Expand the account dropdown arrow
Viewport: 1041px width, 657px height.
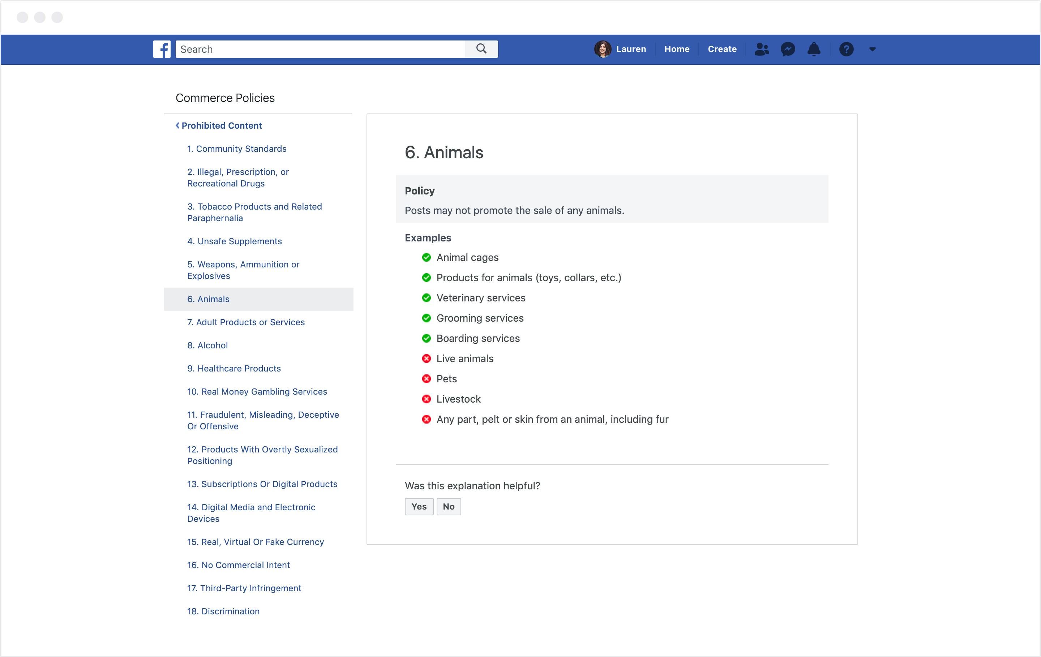(872, 49)
